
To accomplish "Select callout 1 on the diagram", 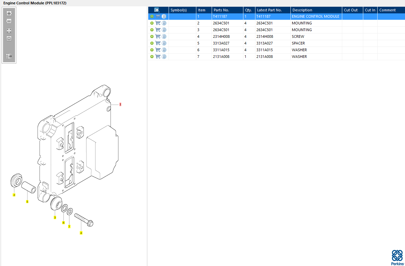I will click(120, 104).
